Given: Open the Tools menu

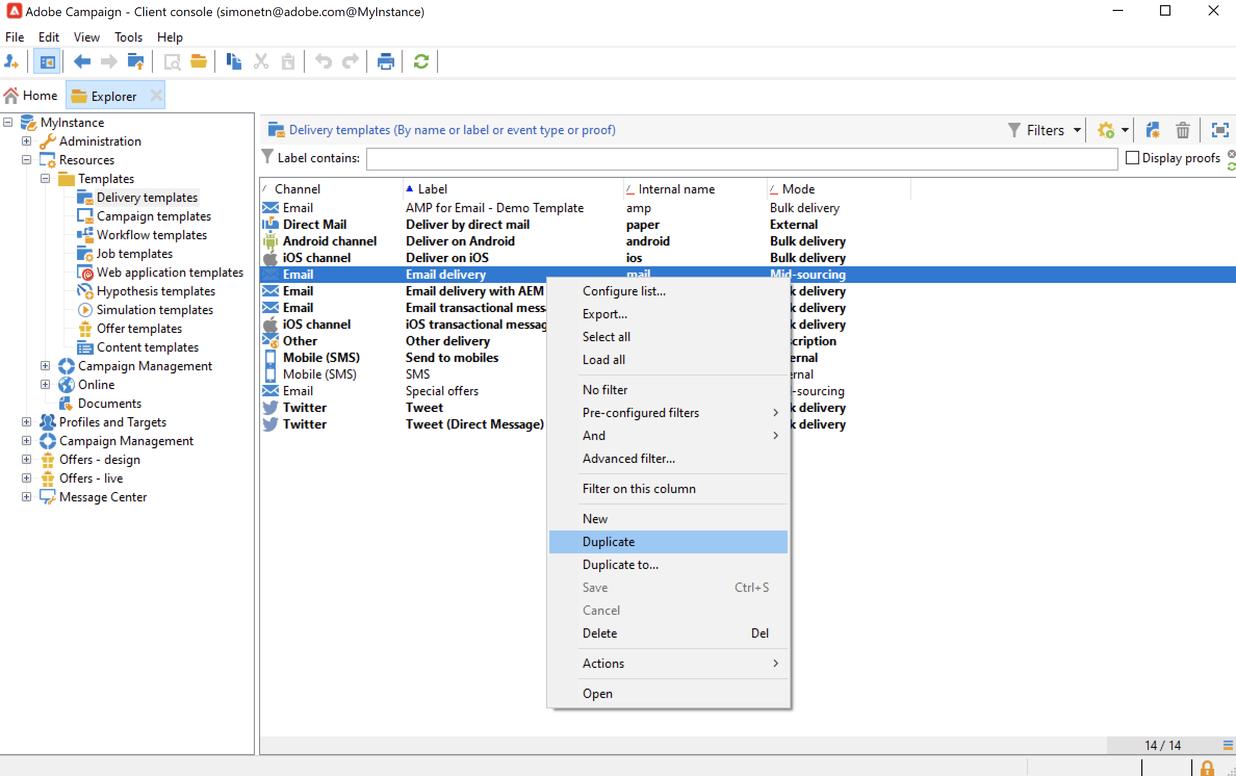Looking at the screenshot, I should [128, 37].
